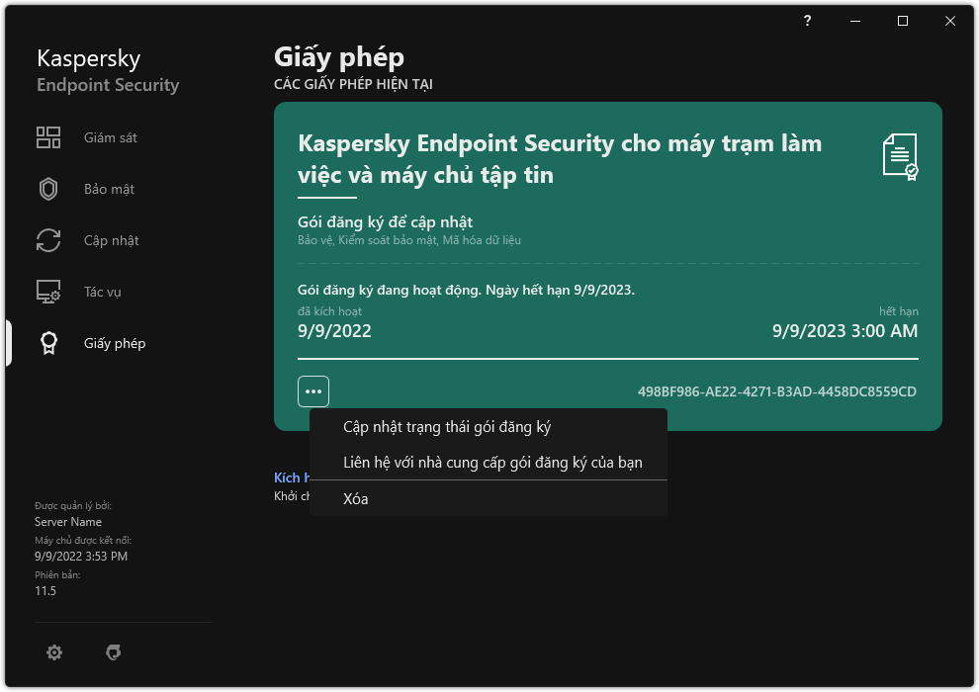Open settings gear icon at bottom left

54,652
